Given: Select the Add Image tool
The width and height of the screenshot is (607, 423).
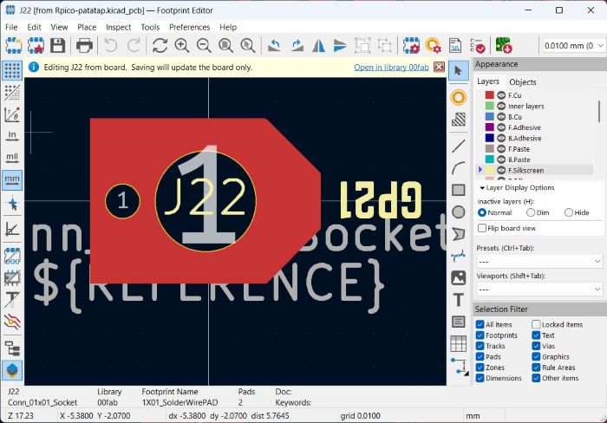Looking at the screenshot, I should [459, 278].
